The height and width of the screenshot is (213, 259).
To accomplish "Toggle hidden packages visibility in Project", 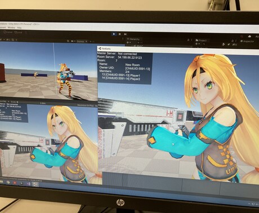I will (234, 45).
